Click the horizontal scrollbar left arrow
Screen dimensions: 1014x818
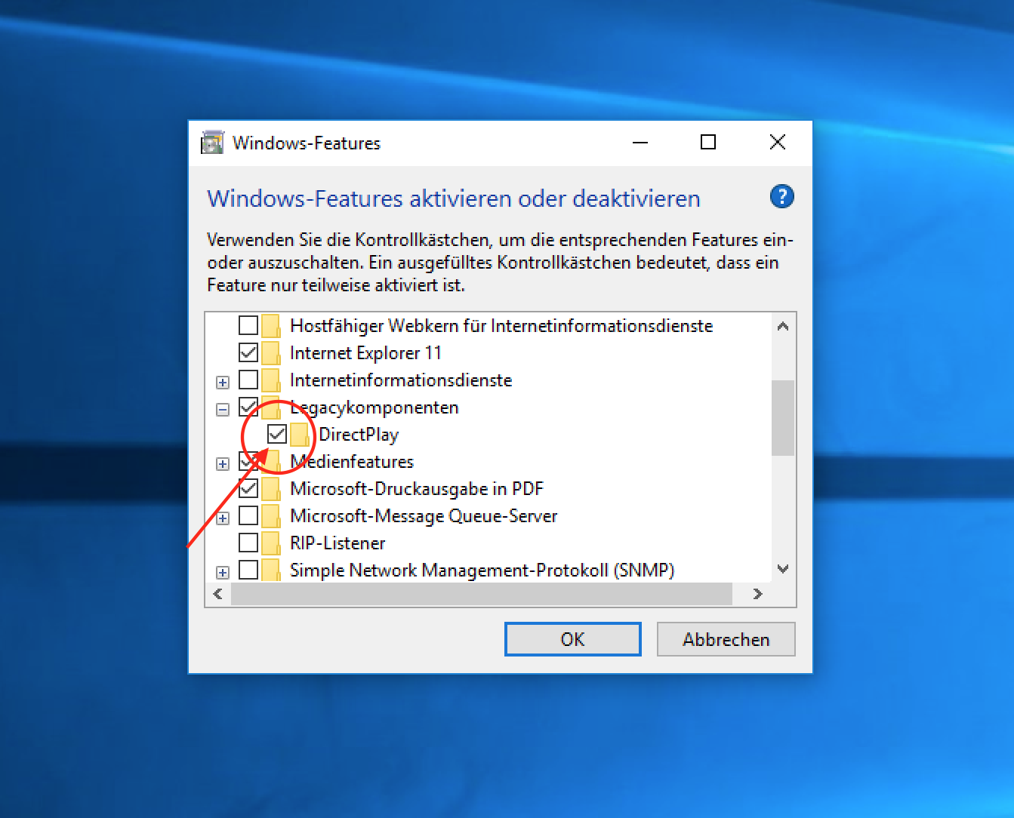click(218, 594)
